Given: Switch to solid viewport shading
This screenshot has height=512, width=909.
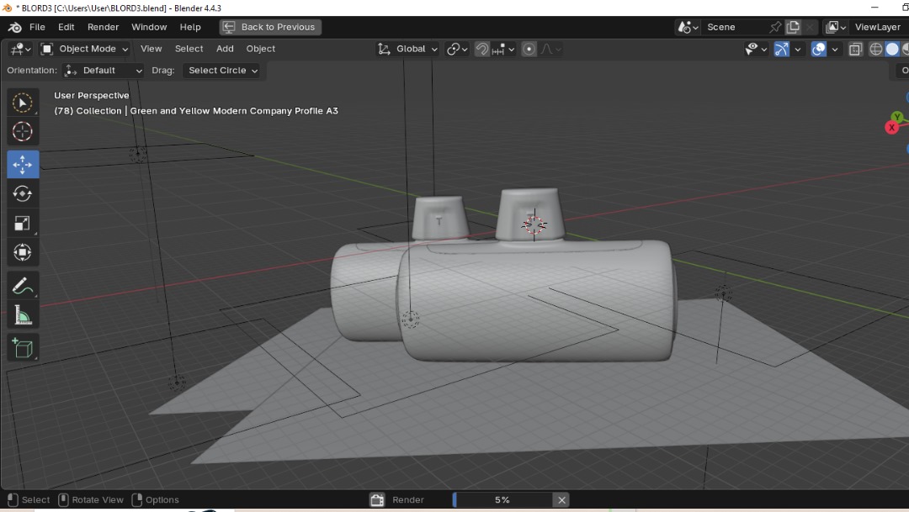Looking at the screenshot, I should (892, 50).
